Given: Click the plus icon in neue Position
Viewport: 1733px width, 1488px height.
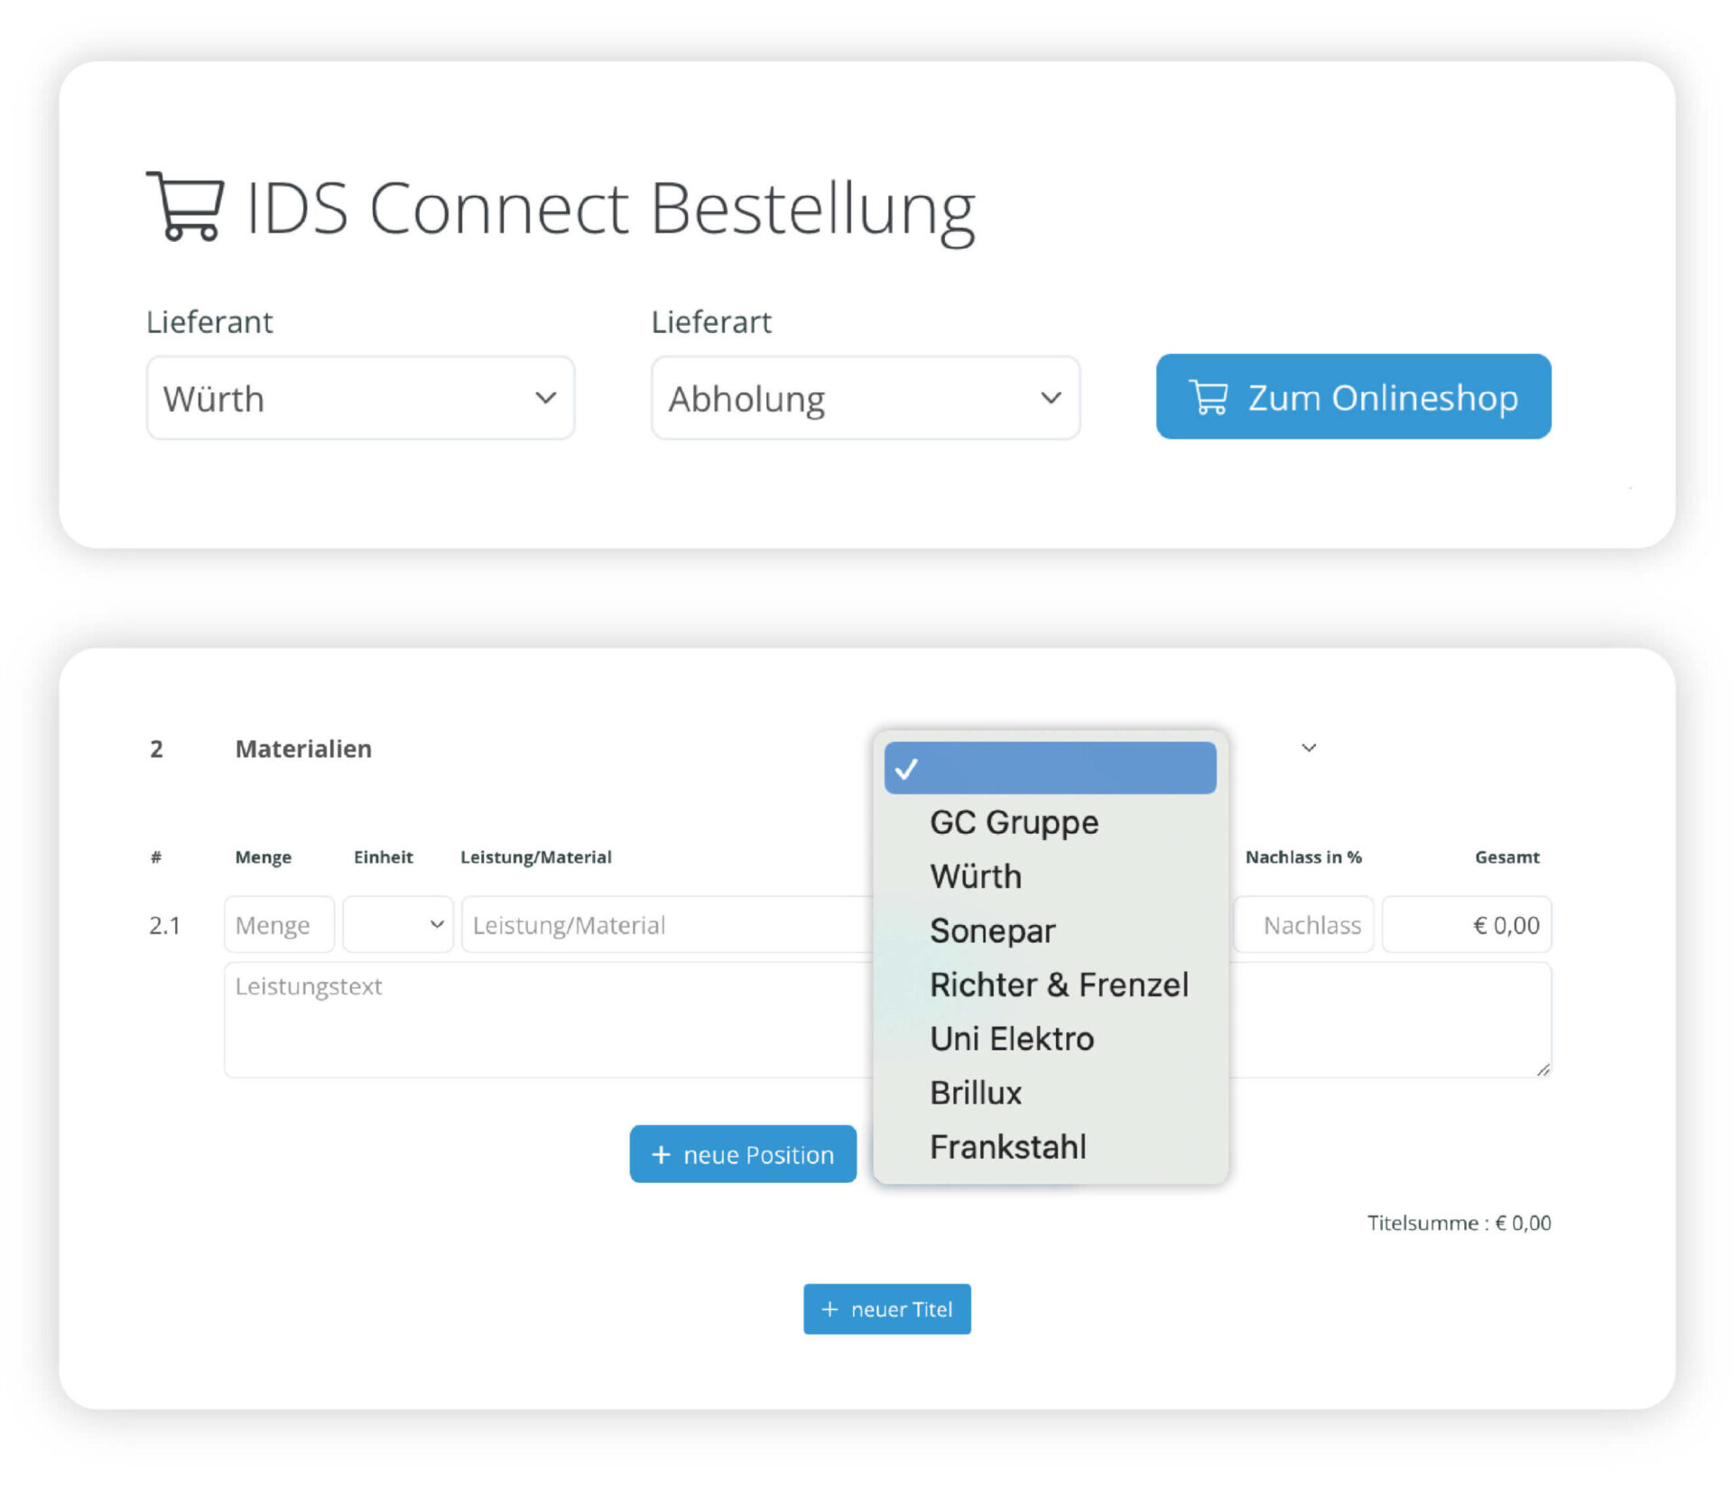Looking at the screenshot, I should pyautogui.click(x=661, y=1154).
